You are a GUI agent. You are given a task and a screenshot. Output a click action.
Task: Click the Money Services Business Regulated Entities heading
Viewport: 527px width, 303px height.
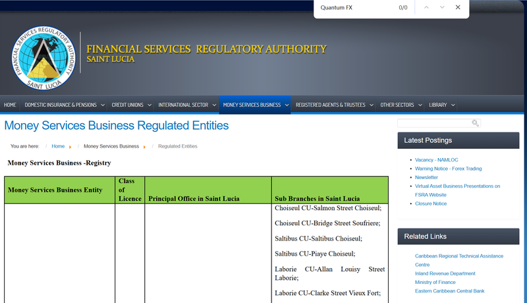pos(117,125)
